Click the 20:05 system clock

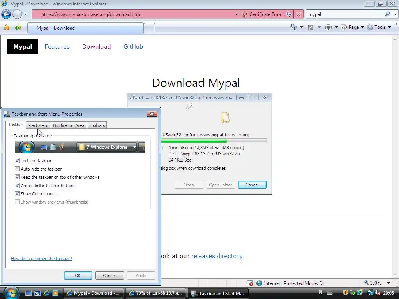[x=388, y=293]
